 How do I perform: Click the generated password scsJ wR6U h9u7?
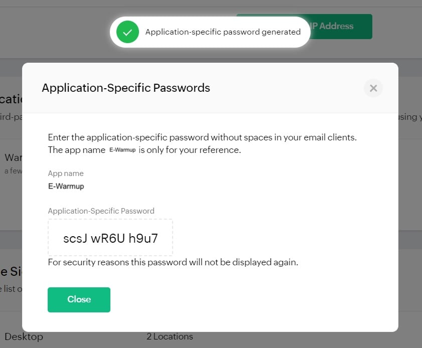tap(110, 238)
